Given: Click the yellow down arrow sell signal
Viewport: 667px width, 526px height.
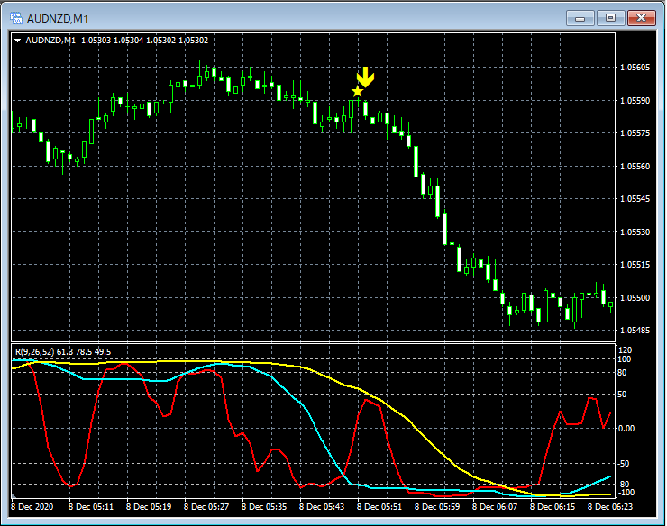Looking at the screenshot, I should 365,77.
